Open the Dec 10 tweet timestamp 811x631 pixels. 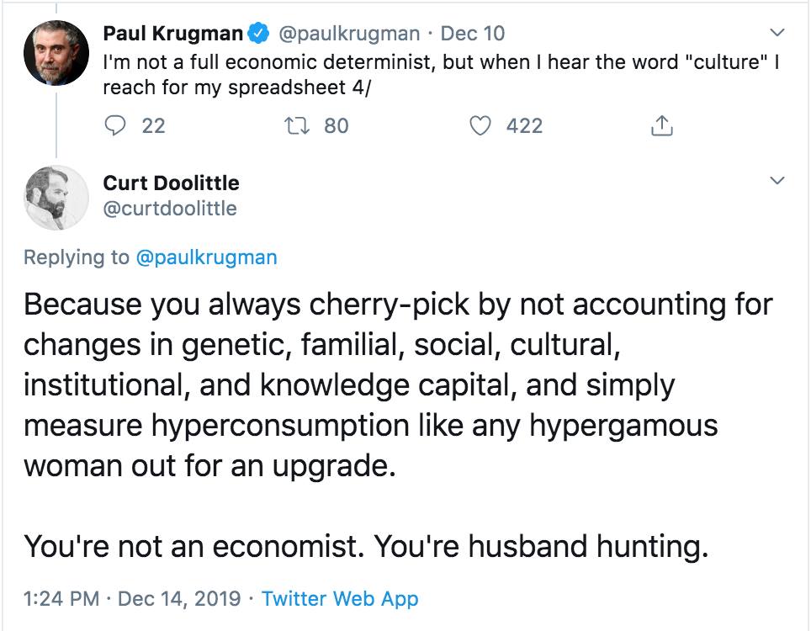[473, 34]
